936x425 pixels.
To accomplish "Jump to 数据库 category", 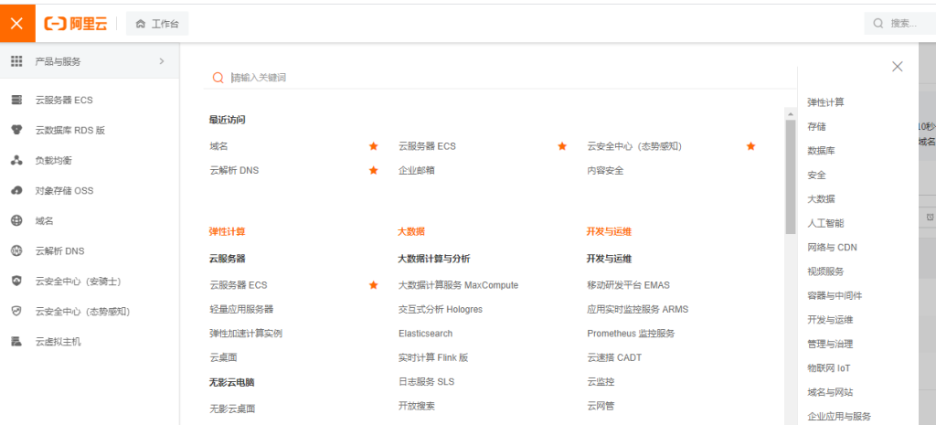I will pos(822,151).
